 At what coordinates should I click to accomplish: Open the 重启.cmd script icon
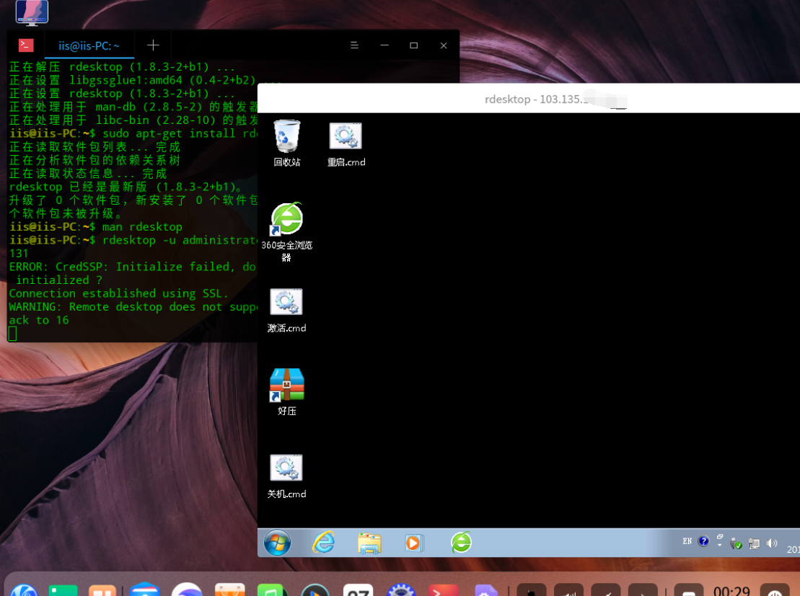pyautogui.click(x=346, y=137)
